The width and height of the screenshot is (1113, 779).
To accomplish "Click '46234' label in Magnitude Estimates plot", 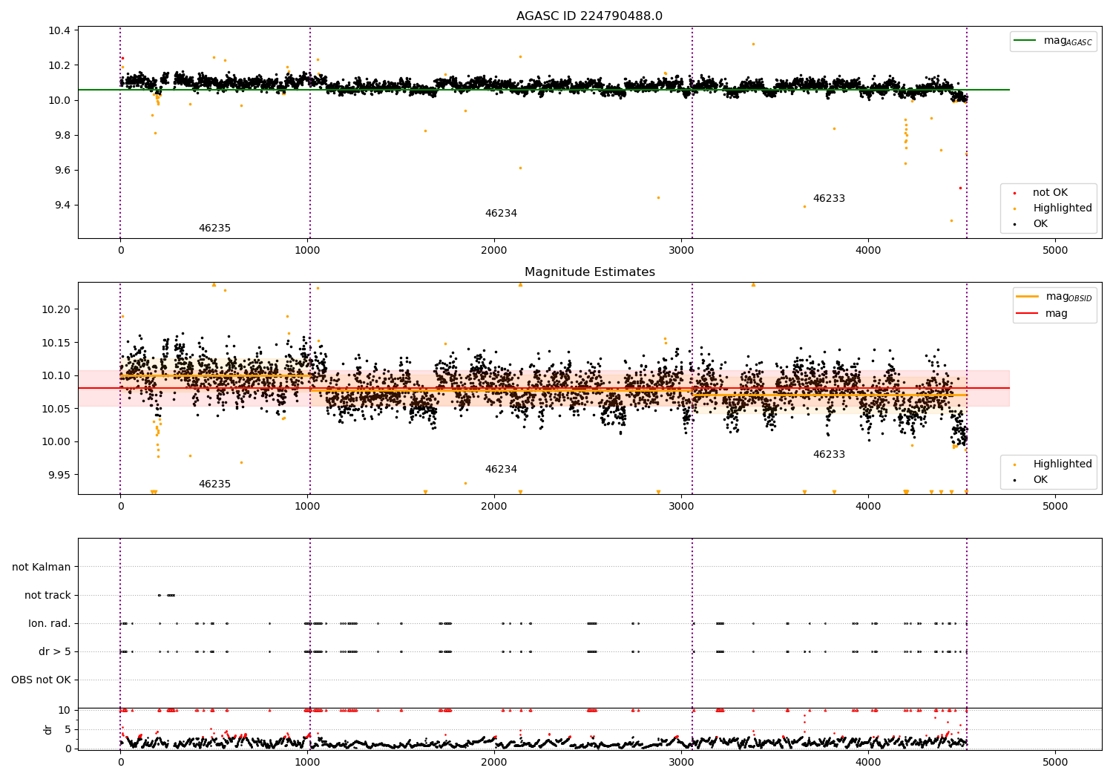I will [x=501, y=470].
